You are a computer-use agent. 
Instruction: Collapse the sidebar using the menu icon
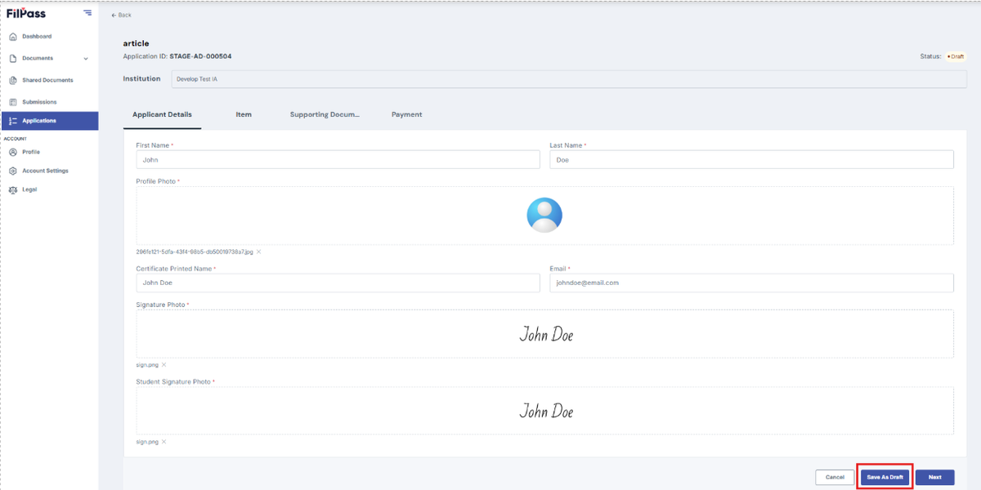(x=87, y=13)
